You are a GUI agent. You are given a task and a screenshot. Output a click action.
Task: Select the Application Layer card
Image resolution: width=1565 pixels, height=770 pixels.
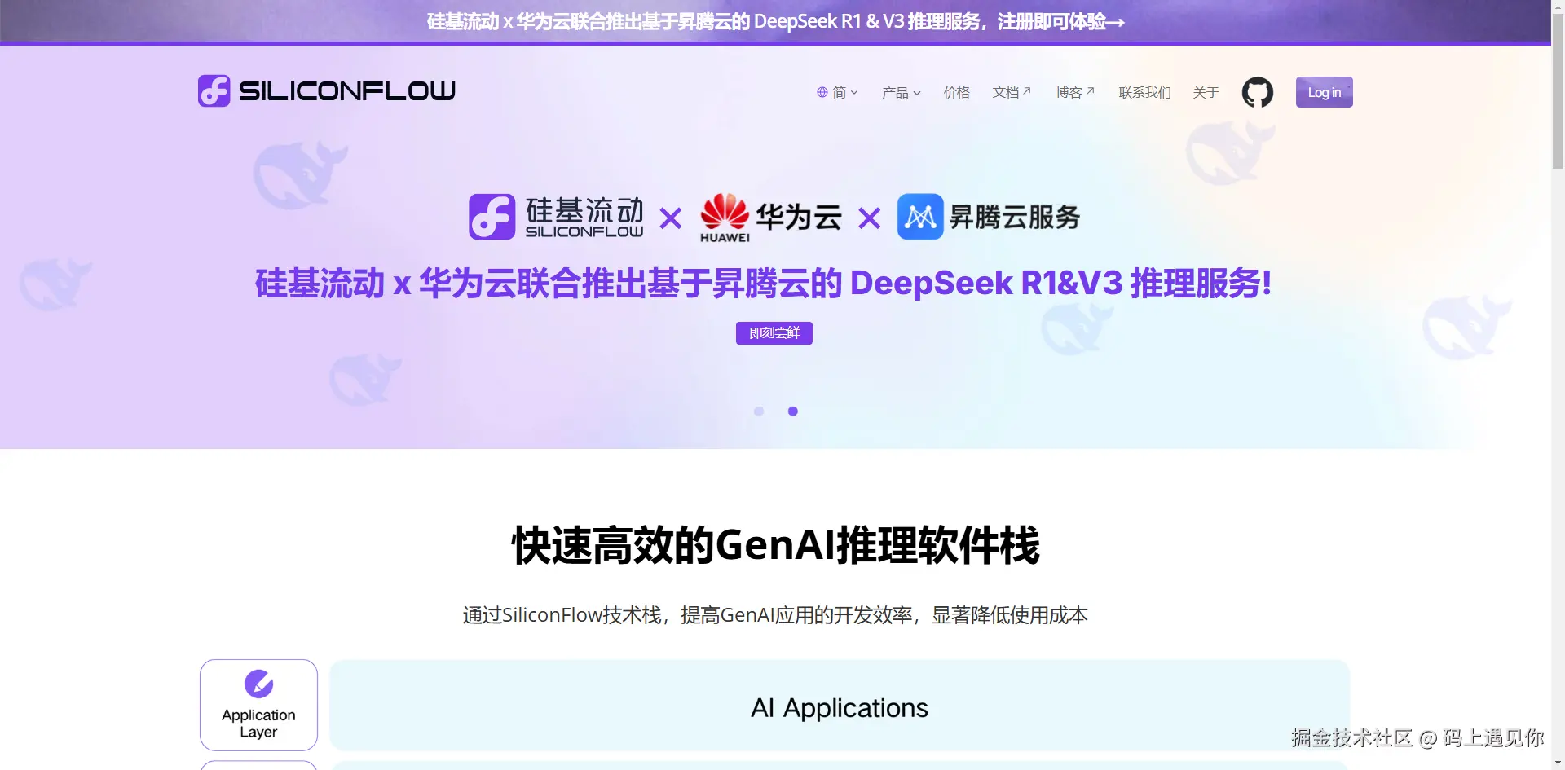tap(258, 705)
